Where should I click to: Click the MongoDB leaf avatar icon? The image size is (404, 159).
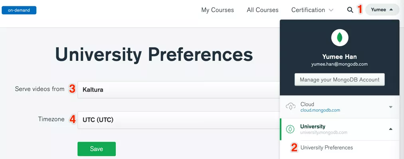[340, 38]
